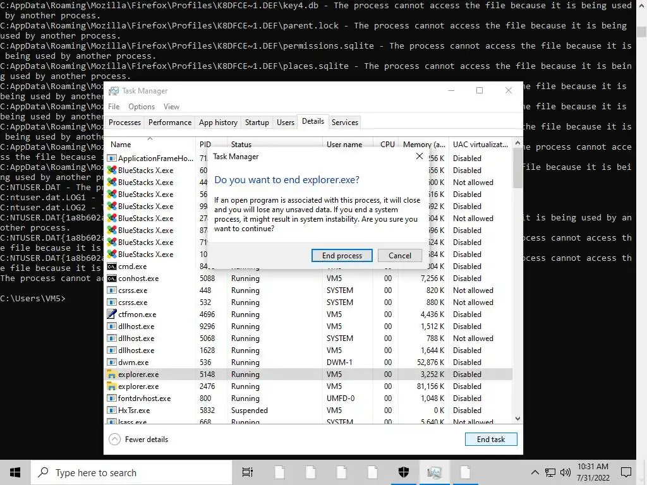Open the notification center icon
Screen dimensions: 647x485
(x=626, y=472)
